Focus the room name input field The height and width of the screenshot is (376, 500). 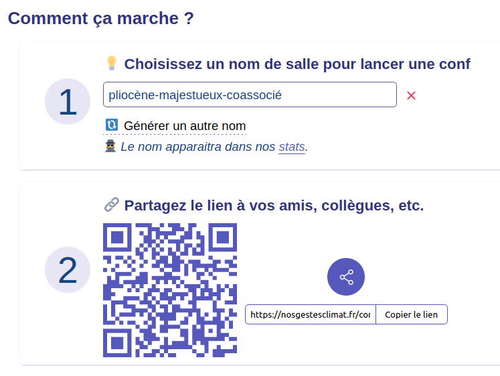point(250,95)
